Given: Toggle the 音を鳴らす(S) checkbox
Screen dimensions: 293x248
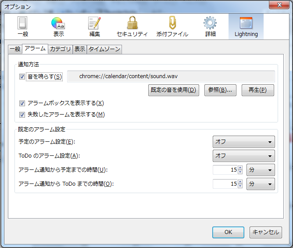Looking at the screenshot, I should click(x=22, y=76).
